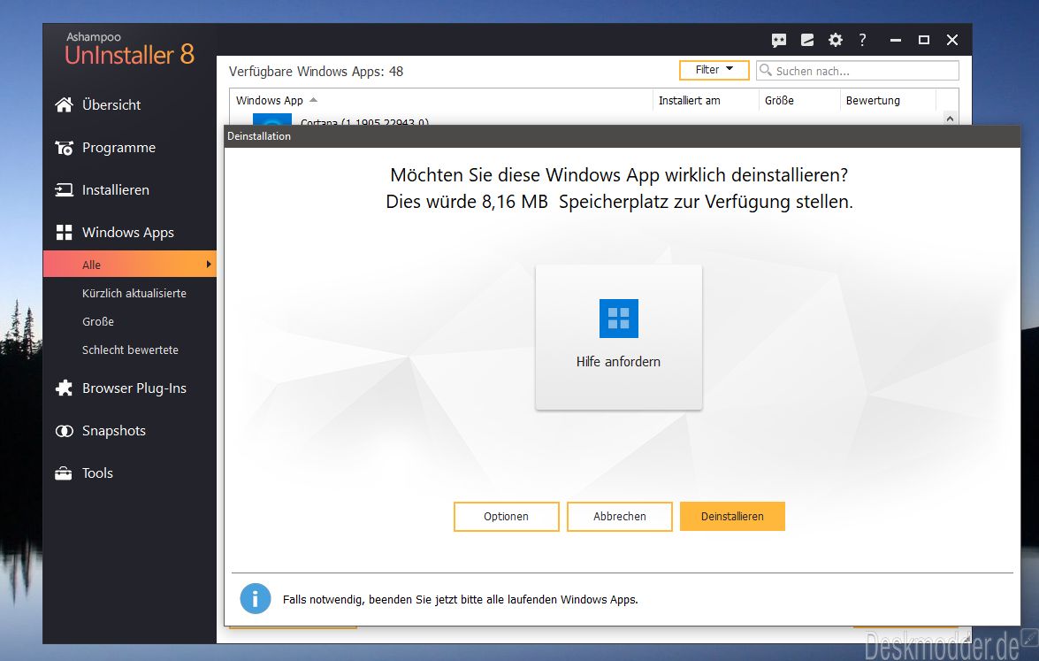Viewport: 1039px width, 661px height.
Task: Click the Deinstallation dialog title
Action: point(259,136)
